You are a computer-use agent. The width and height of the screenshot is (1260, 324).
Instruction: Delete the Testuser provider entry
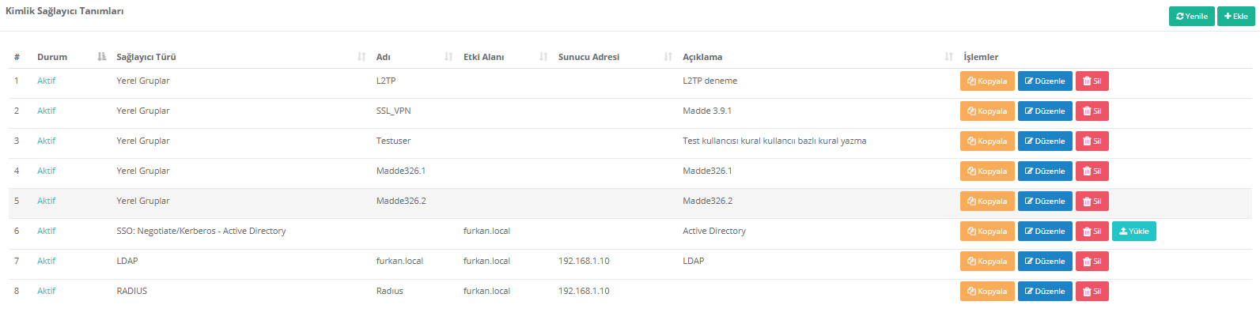[x=1092, y=141]
